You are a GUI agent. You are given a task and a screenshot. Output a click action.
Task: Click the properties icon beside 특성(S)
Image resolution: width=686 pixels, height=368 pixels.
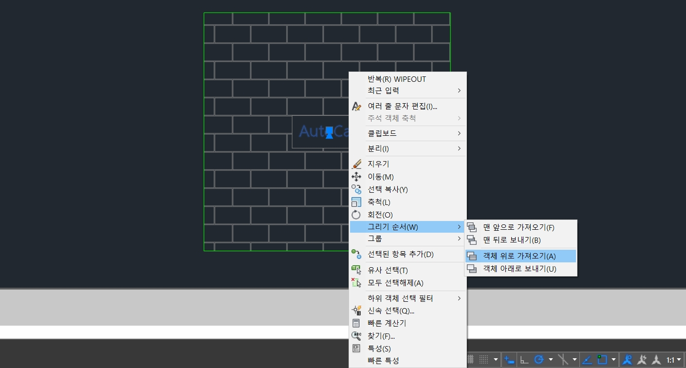(x=356, y=349)
